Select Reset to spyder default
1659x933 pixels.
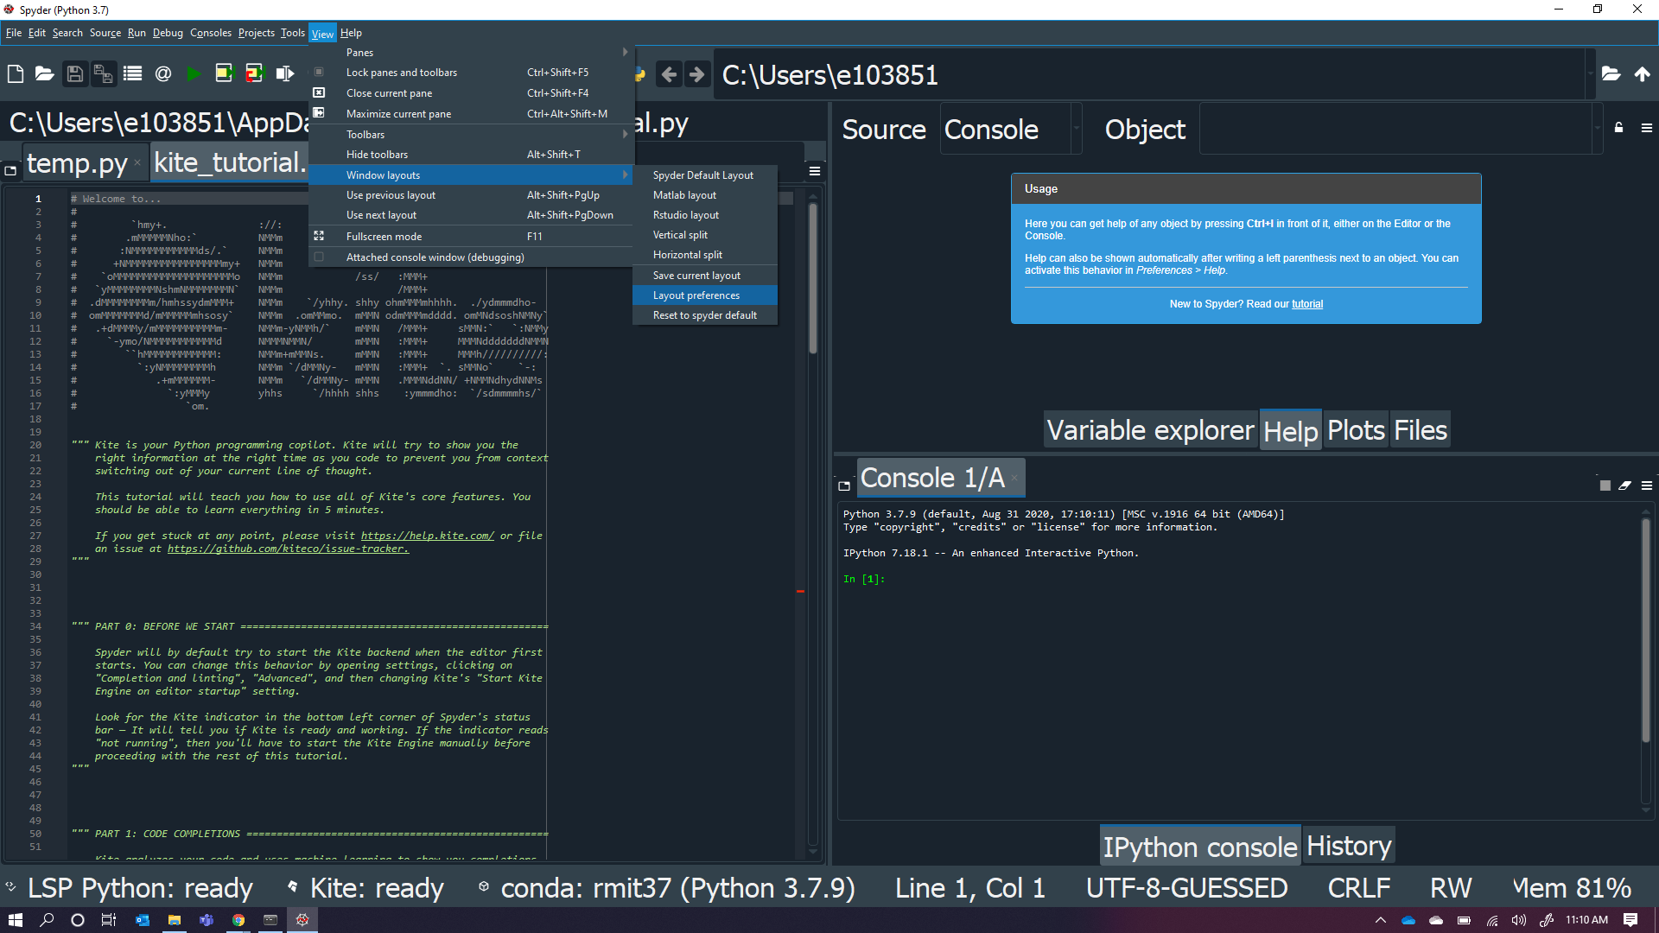[704, 315]
